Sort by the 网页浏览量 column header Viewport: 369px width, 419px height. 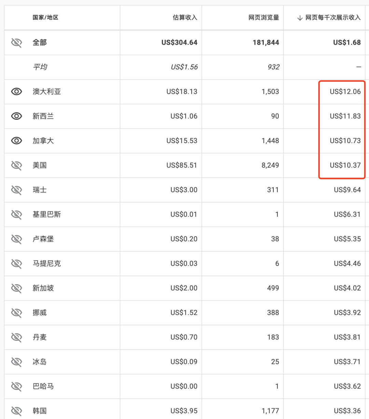[x=263, y=17]
